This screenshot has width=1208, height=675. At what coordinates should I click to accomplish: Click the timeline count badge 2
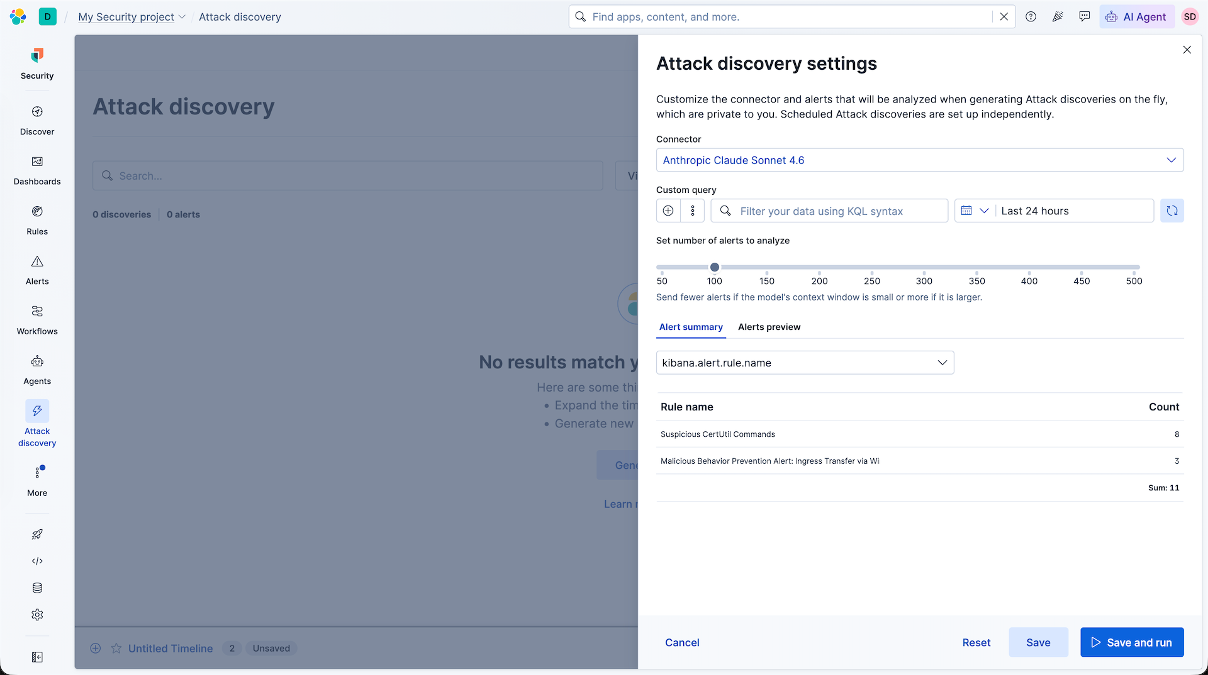[232, 649]
